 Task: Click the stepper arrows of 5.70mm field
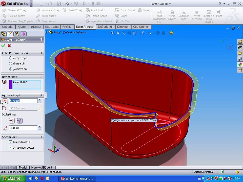point(40,101)
